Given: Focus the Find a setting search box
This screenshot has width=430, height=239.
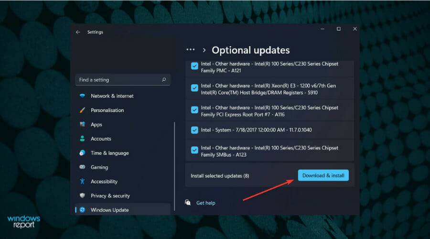Looking at the screenshot, I should (123, 79).
